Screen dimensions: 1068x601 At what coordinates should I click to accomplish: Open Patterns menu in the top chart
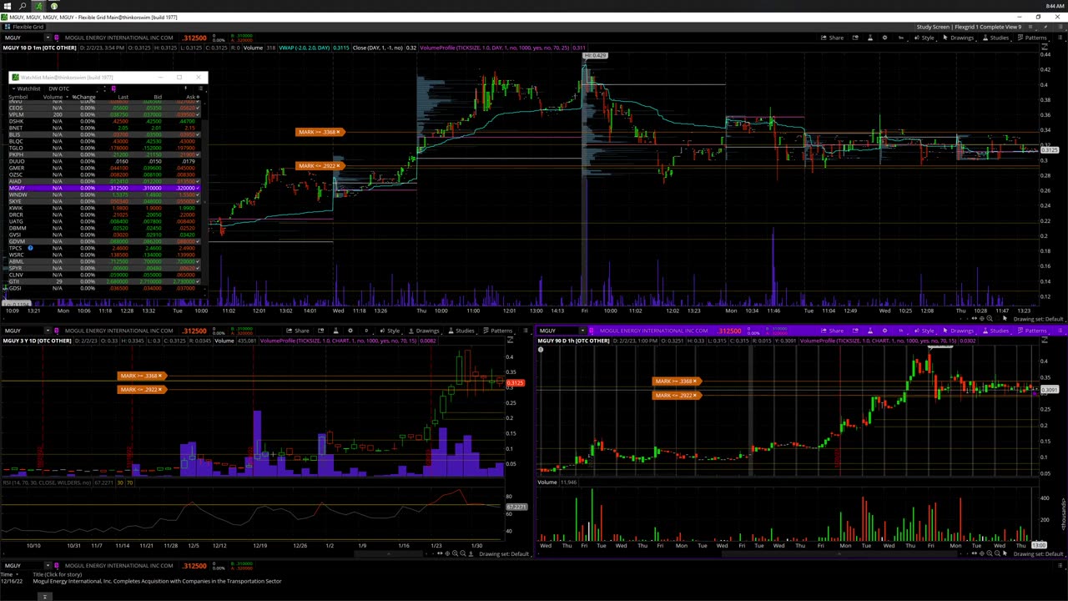tap(1031, 38)
